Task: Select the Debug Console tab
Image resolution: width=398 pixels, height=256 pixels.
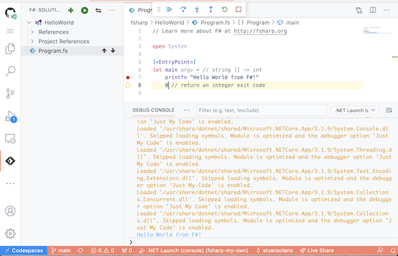Action: 153,110
